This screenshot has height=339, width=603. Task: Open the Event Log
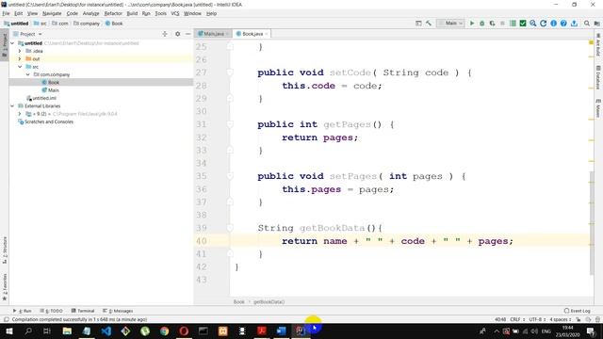pos(578,311)
